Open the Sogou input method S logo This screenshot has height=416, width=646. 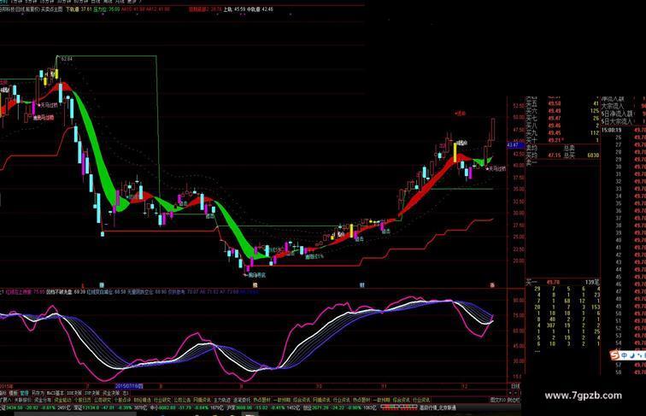[614, 354]
